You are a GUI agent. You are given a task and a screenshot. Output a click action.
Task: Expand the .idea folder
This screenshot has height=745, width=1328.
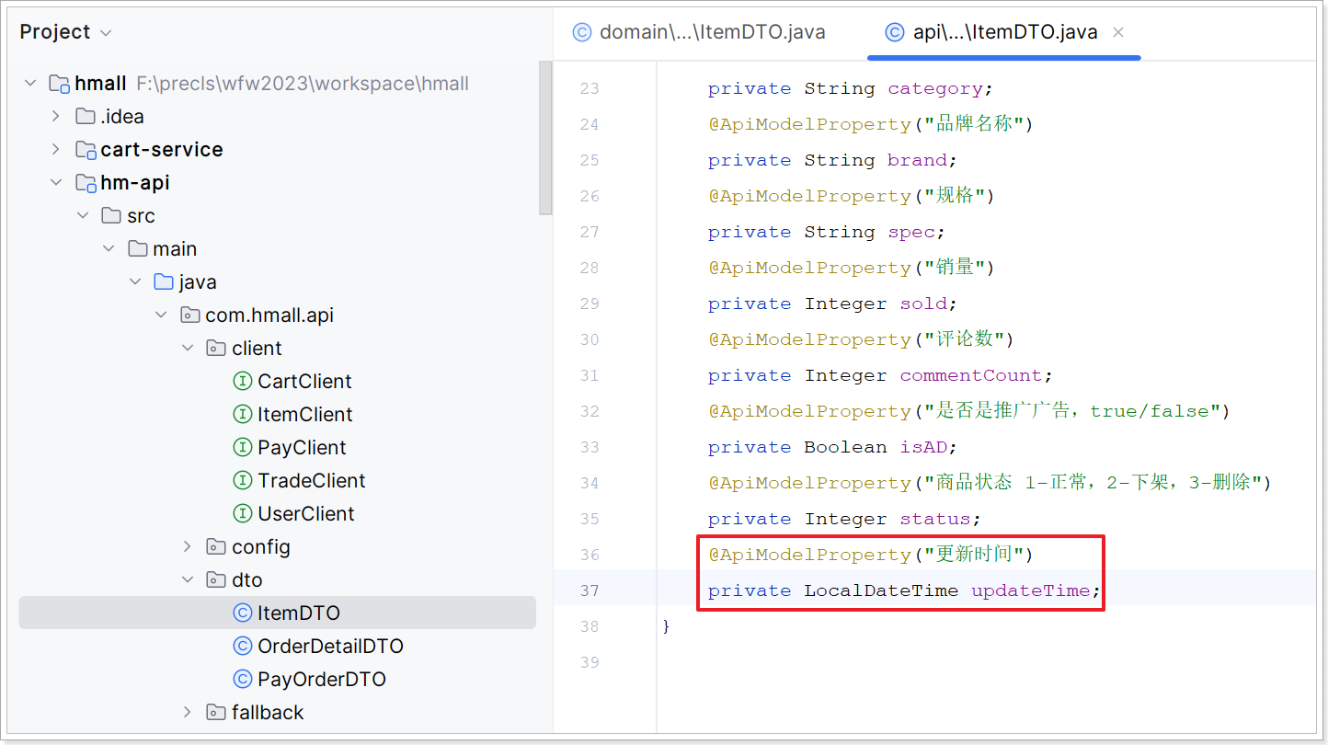point(56,117)
